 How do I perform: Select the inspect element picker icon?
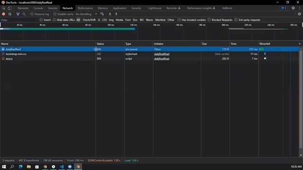pyautogui.click(x=4, y=8)
